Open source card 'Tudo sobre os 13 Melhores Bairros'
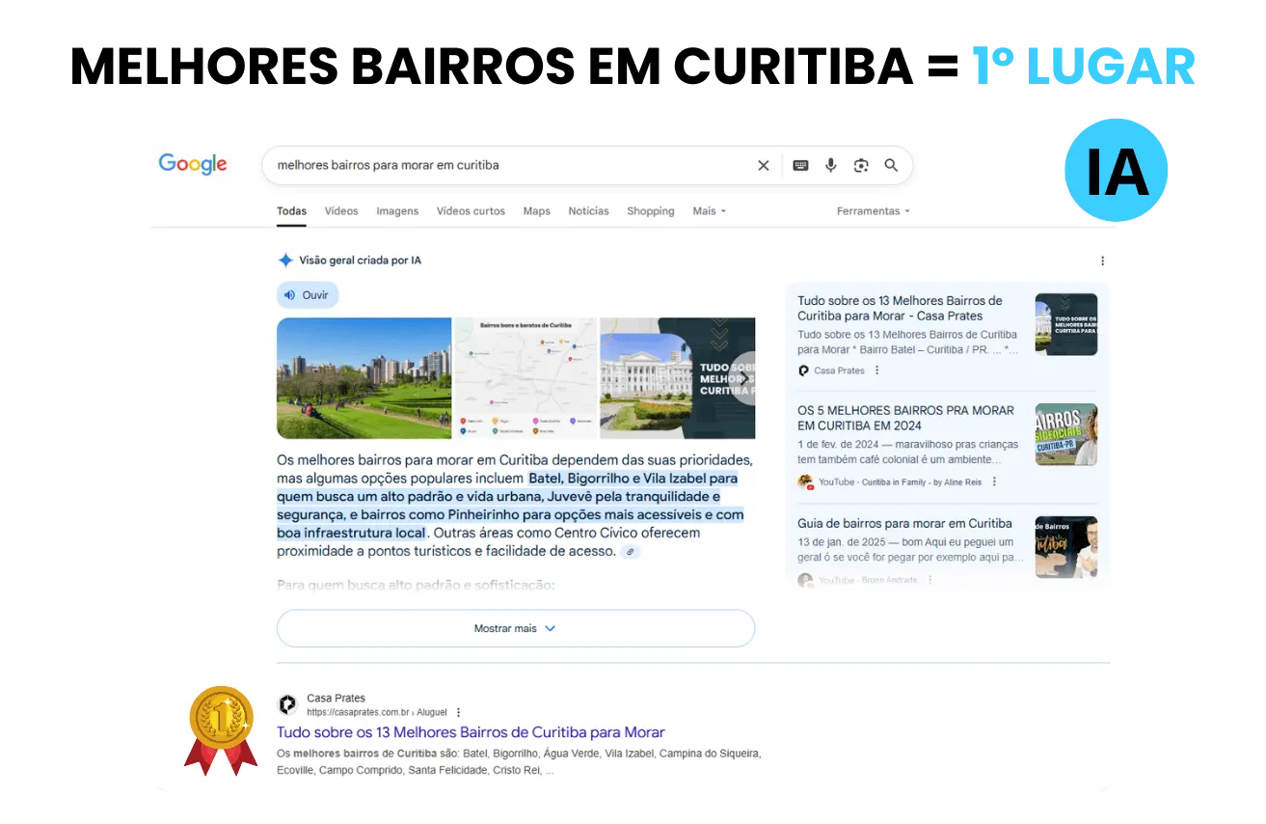Viewport: 1266px width, 824px height. click(x=900, y=308)
